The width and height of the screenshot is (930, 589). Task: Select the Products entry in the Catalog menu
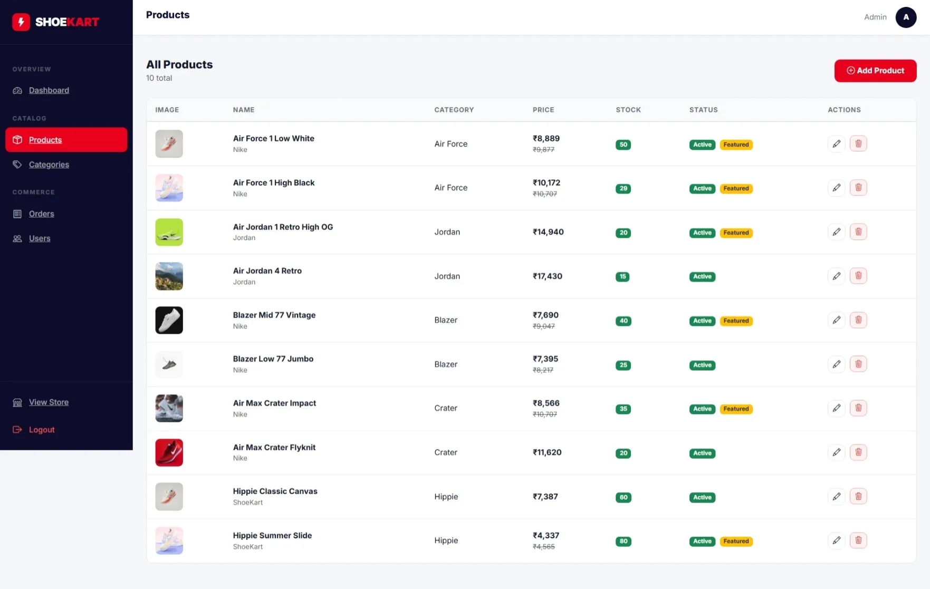pos(45,140)
